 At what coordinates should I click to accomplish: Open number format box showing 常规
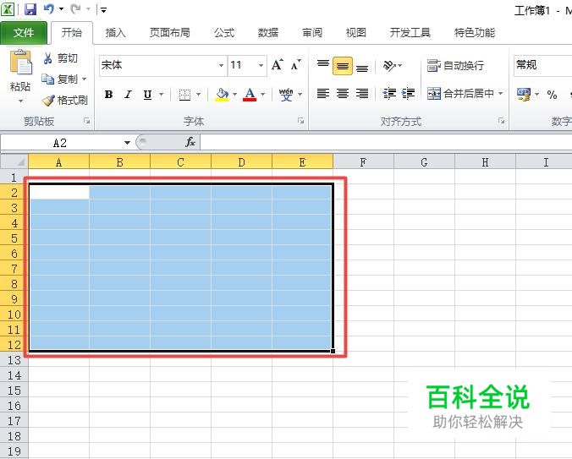pos(543,66)
